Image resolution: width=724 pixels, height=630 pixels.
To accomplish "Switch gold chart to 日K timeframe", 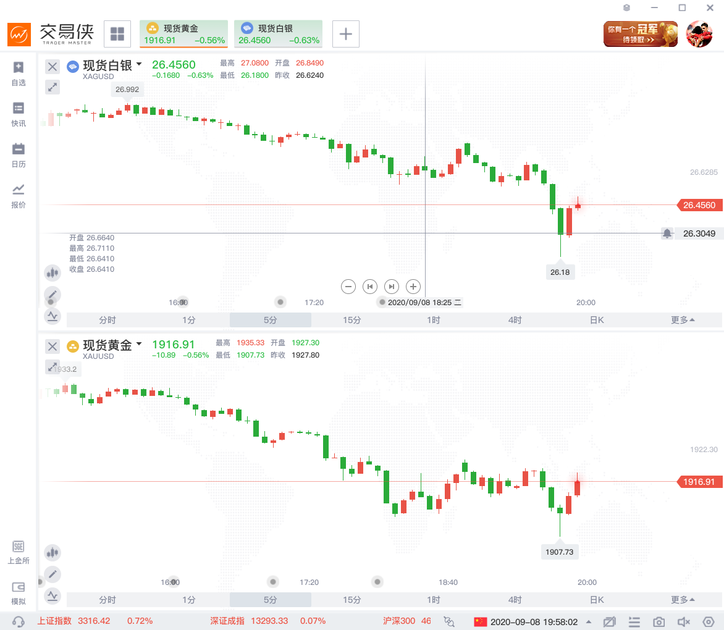I will click(x=596, y=600).
